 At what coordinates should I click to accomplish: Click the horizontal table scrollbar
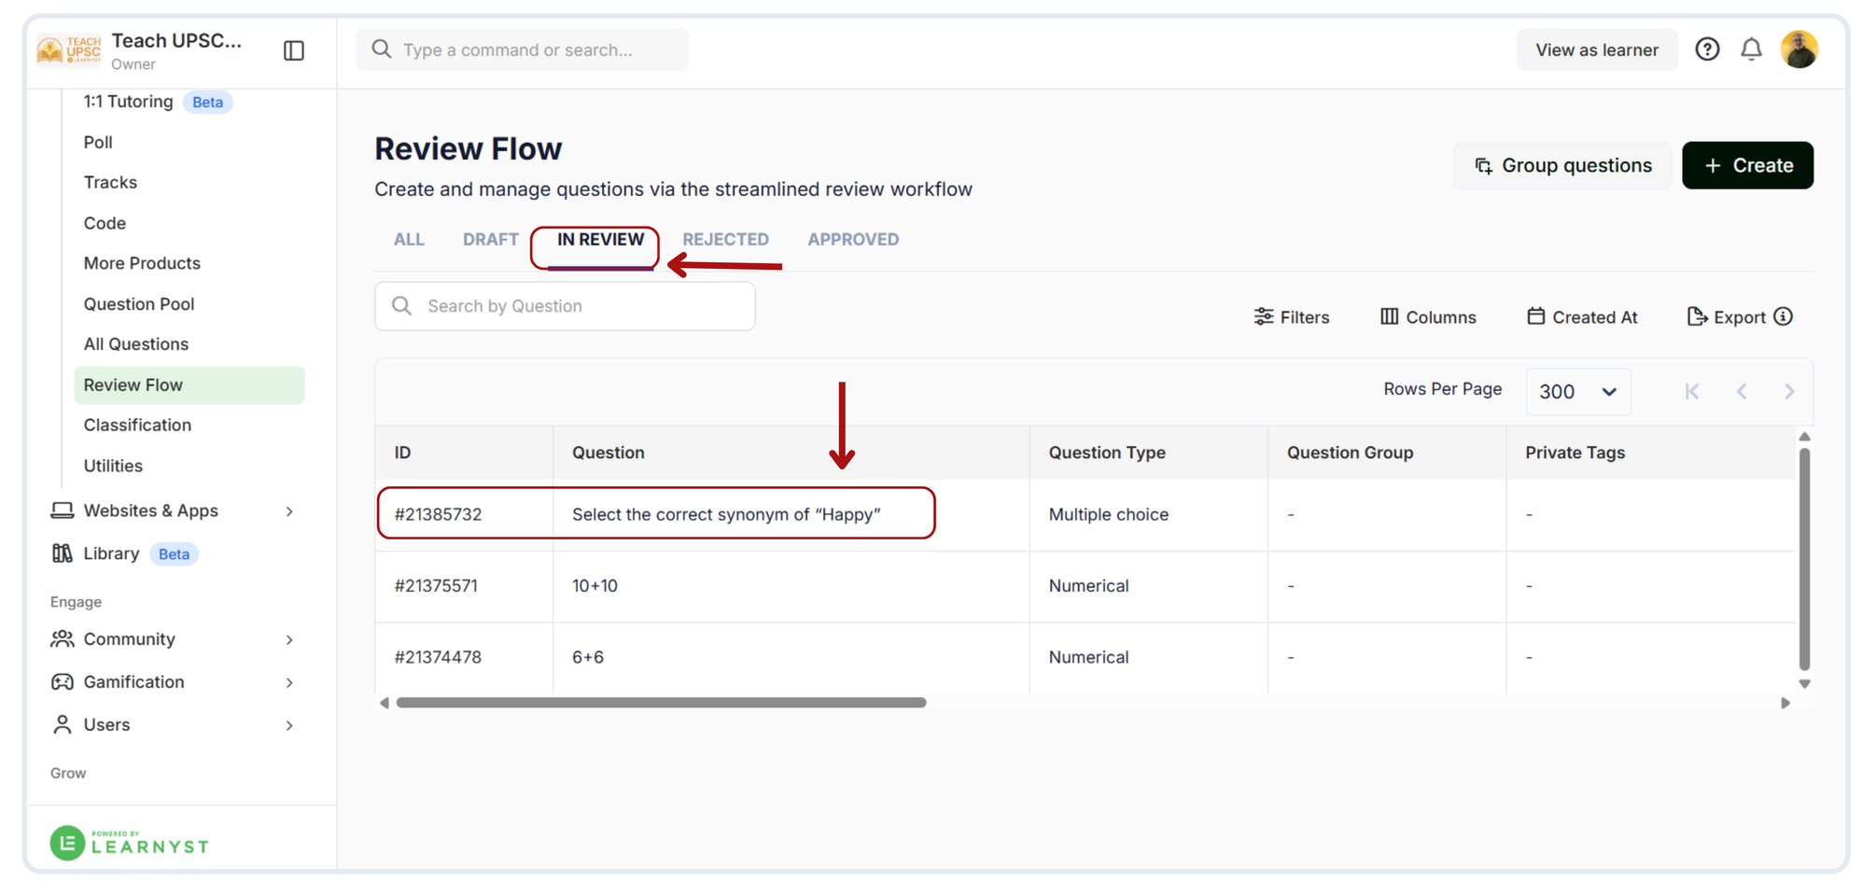(x=661, y=703)
